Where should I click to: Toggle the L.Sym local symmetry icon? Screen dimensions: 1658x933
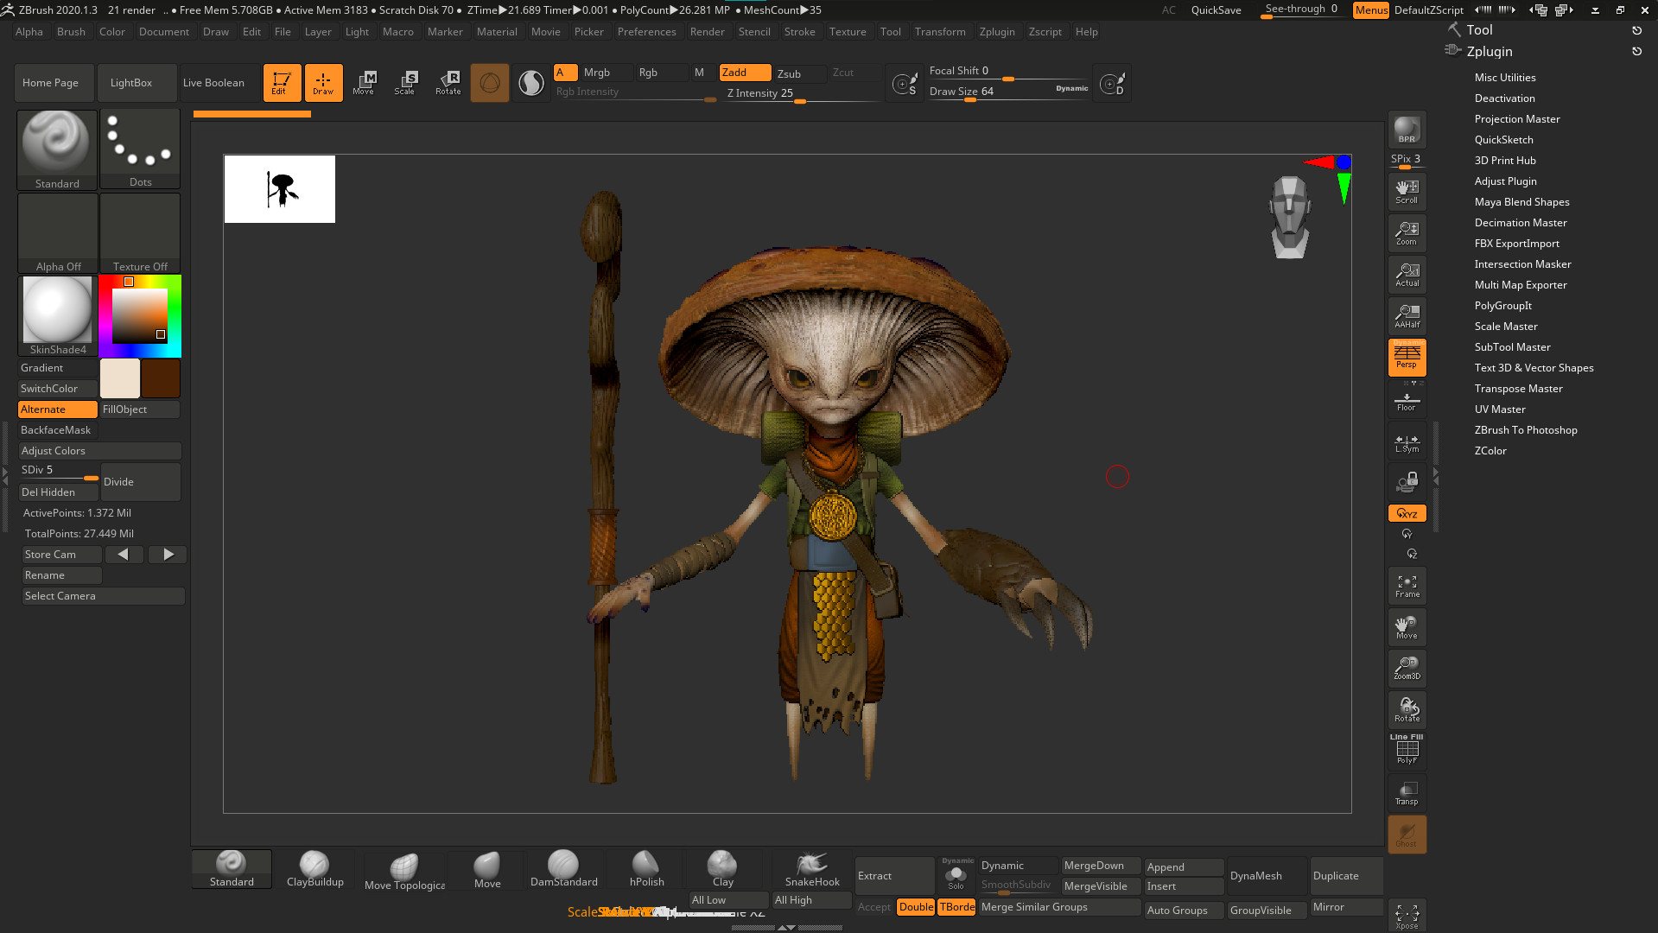pos(1407,442)
